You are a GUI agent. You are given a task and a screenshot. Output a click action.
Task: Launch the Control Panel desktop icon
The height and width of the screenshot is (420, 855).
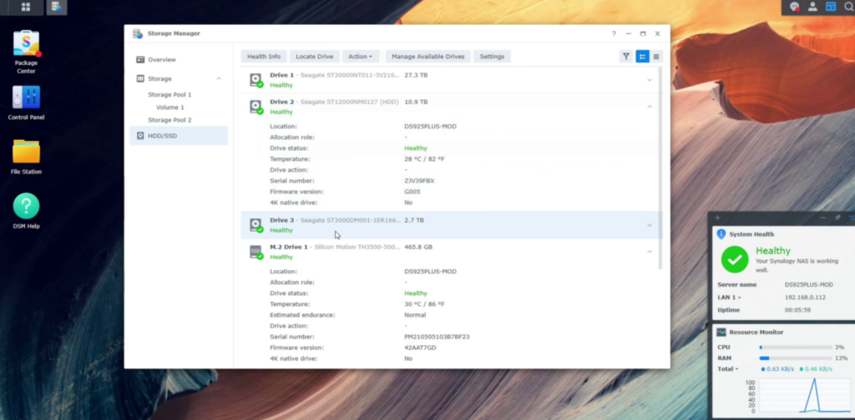pos(26,98)
